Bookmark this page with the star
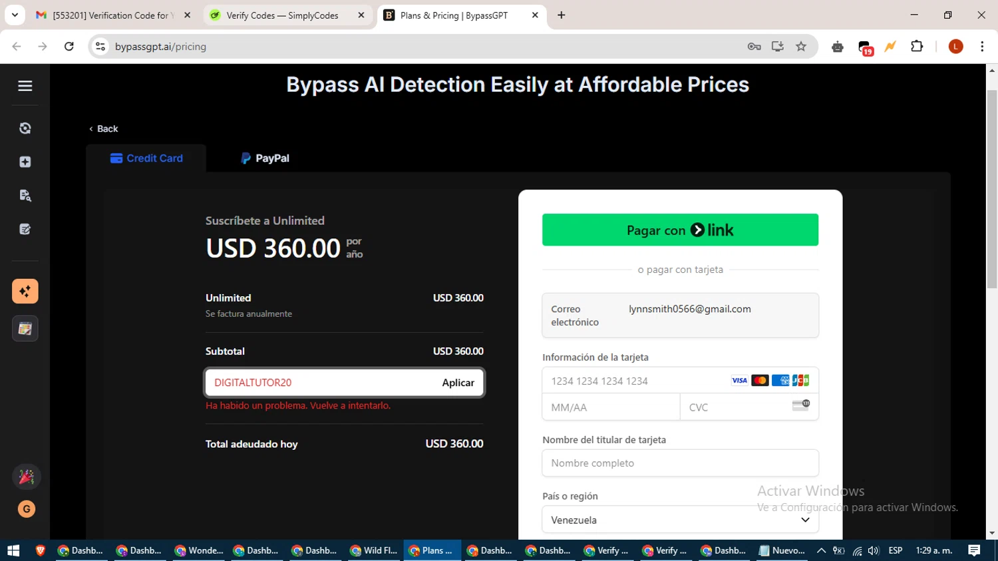998x561 pixels. [801, 47]
